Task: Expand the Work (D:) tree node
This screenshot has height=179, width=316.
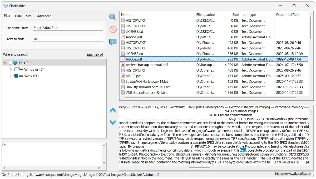Action: click(x=11, y=76)
